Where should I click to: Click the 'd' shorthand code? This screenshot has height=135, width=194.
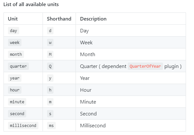pos(50,30)
